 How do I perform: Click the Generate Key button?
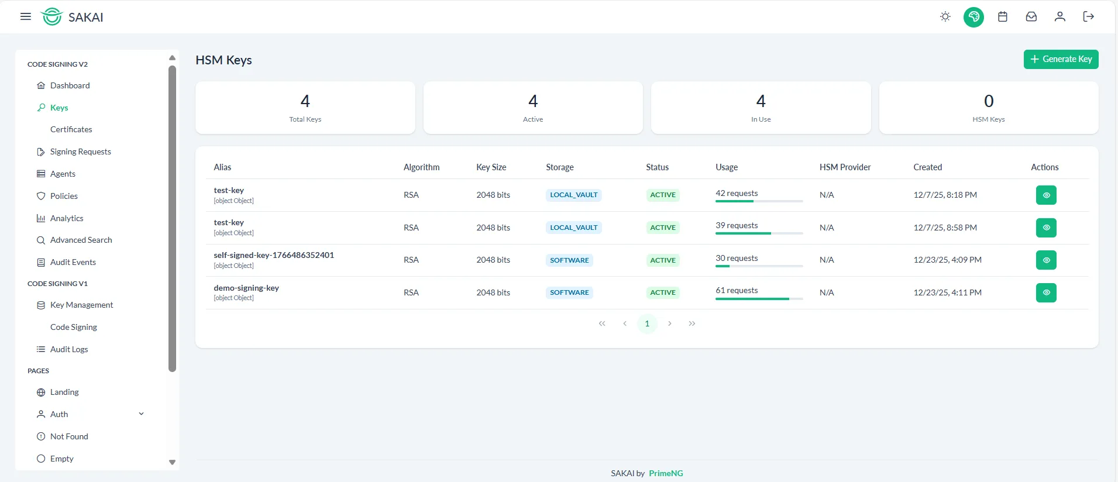[1060, 59]
